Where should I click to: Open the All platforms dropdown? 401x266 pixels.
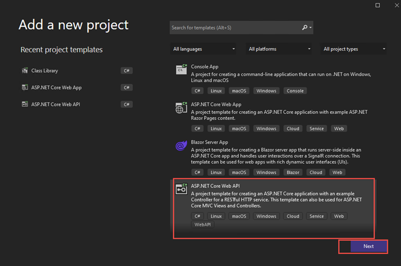pyautogui.click(x=279, y=49)
